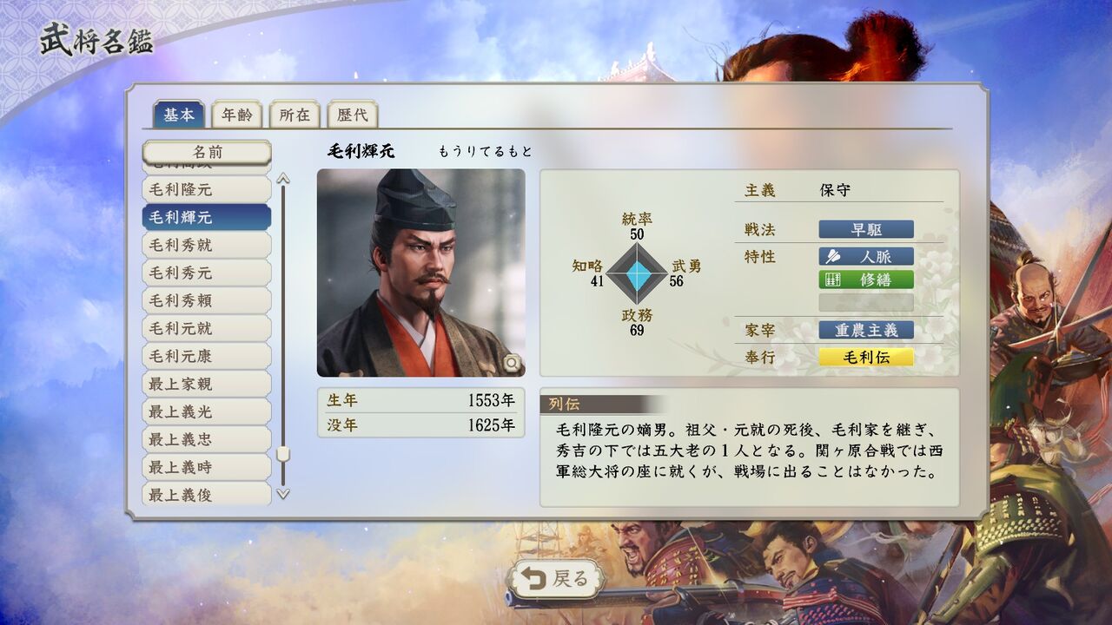Select 毛利隆元 in the name list
The height and width of the screenshot is (625, 1112).
207,189
